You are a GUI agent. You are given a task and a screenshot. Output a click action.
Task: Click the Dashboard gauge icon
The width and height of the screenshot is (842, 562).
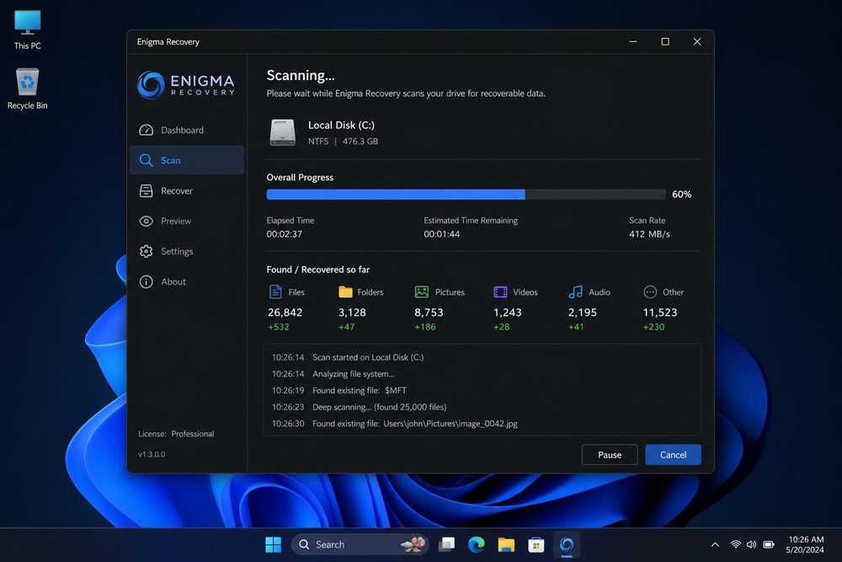pyautogui.click(x=146, y=130)
